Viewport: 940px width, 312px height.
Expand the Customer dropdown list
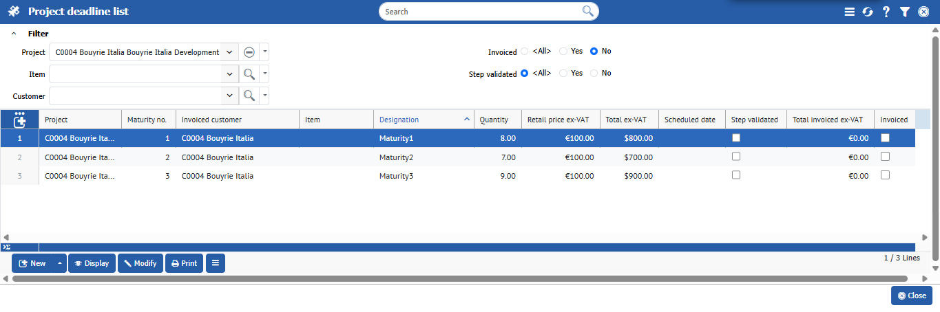(229, 96)
